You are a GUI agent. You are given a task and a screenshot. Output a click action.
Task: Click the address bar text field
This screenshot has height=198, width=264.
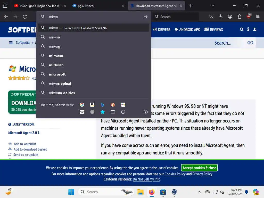(95, 17)
